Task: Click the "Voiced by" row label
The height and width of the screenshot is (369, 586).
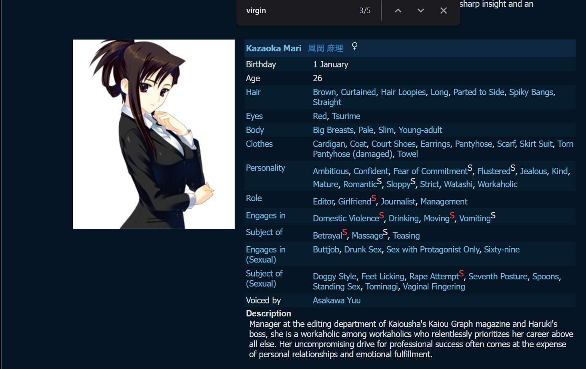Action: [263, 300]
